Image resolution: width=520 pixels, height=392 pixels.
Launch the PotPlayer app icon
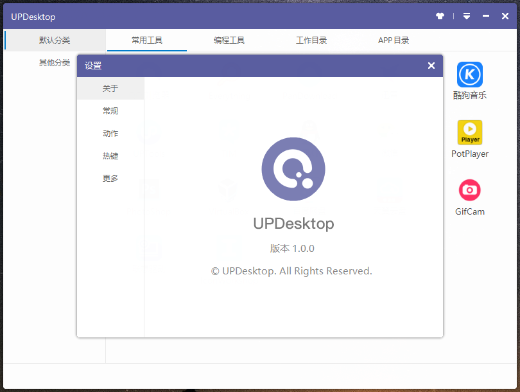point(469,132)
